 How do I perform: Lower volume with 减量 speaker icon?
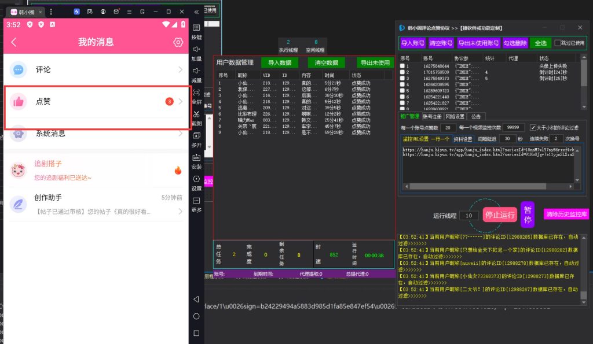click(x=196, y=71)
